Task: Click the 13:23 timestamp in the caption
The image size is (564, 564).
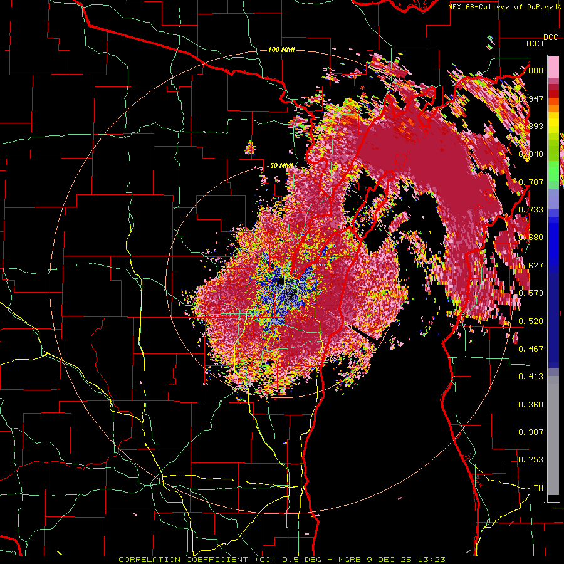Action: pos(432,560)
